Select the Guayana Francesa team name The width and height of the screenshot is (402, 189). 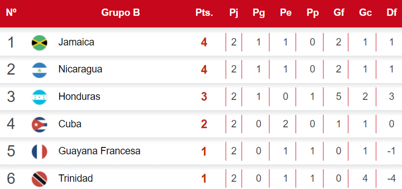click(x=99, y=151)
